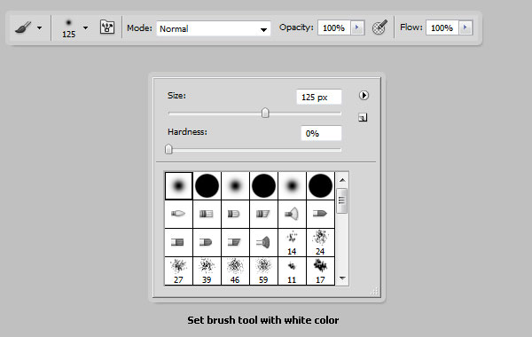Select the spatter brush labeled 46

tap(236, 270)
